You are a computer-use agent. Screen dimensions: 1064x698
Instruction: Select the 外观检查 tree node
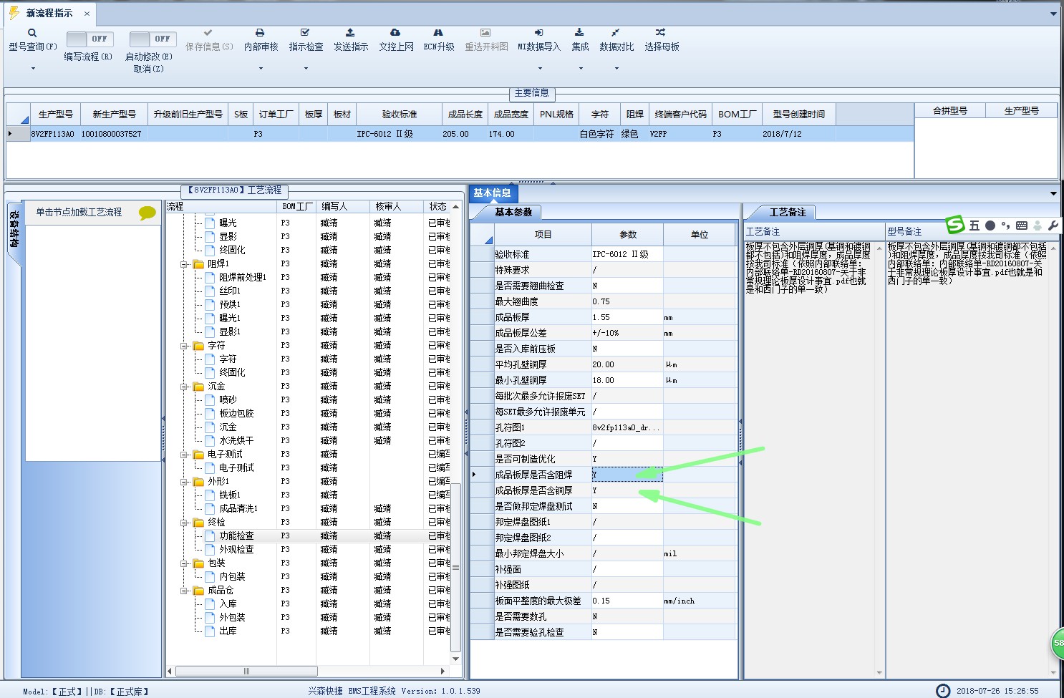pyautogui.click(x=236, y=549)
